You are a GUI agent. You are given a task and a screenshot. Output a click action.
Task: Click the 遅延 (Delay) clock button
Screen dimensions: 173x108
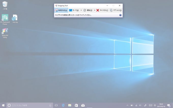pyautogui.click(x=88, y=10)
